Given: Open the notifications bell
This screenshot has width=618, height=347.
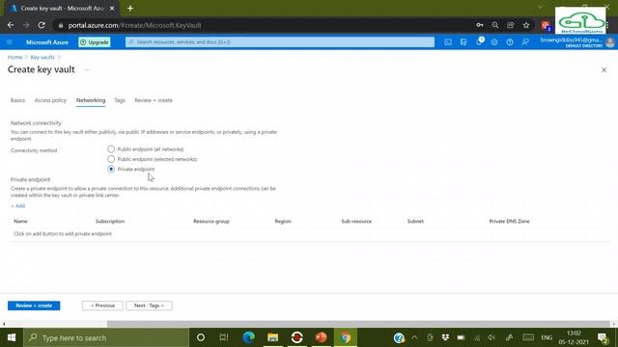Looking at the screenshot, I should point(479,41).
